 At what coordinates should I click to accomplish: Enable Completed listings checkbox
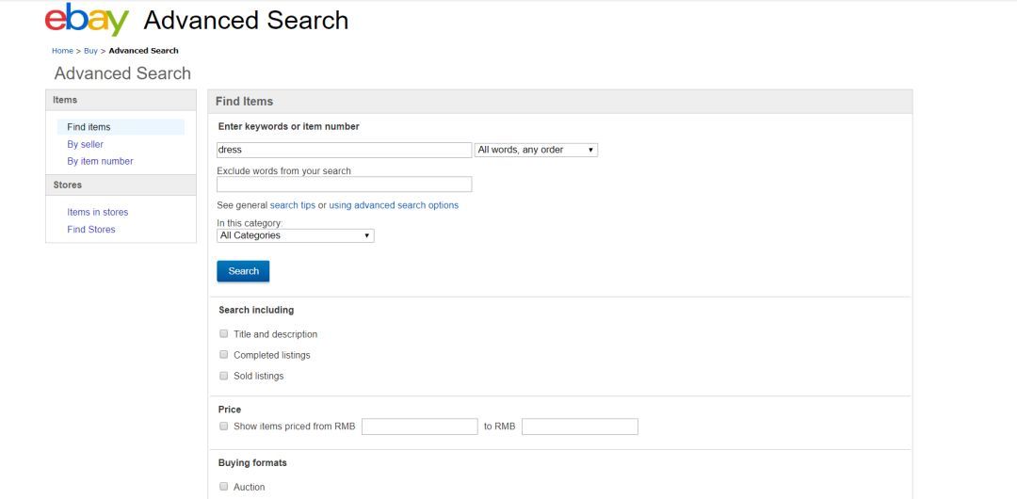224,355
